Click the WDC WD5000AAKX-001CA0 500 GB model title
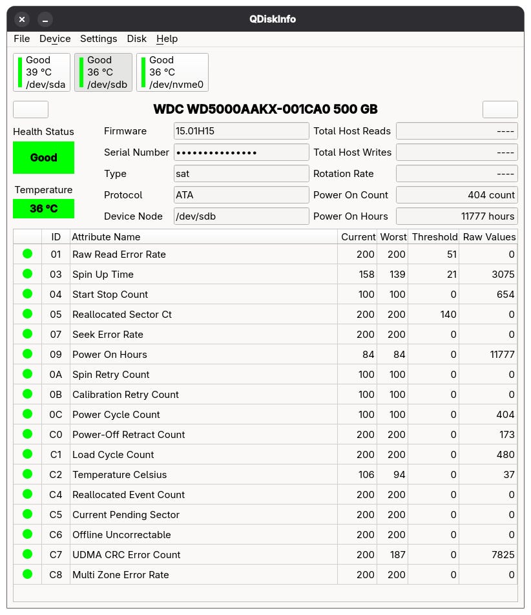Image resolution: width=531 pixels, height=615 pixels. (265, 109)
